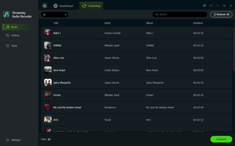Viewport: 235px width, 146px height.
Task: Click the title 'New Heart'
Action: click(x=59, y=70)
